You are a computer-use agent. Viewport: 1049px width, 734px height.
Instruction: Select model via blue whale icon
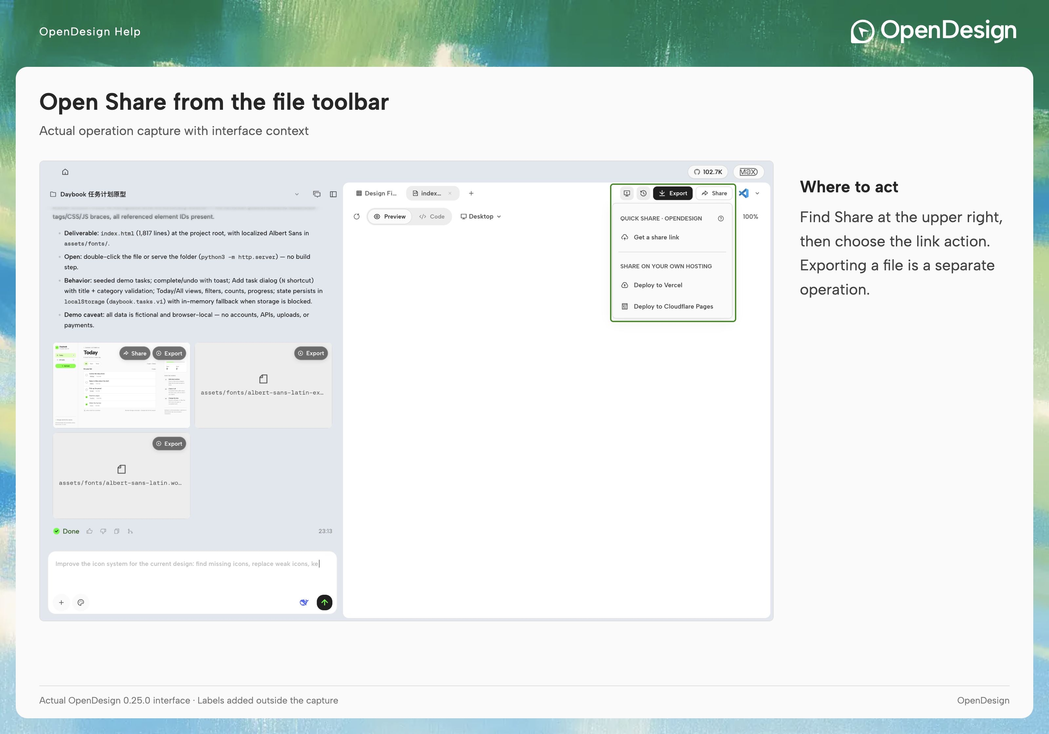pyautogui.click(x=304, y=603)
